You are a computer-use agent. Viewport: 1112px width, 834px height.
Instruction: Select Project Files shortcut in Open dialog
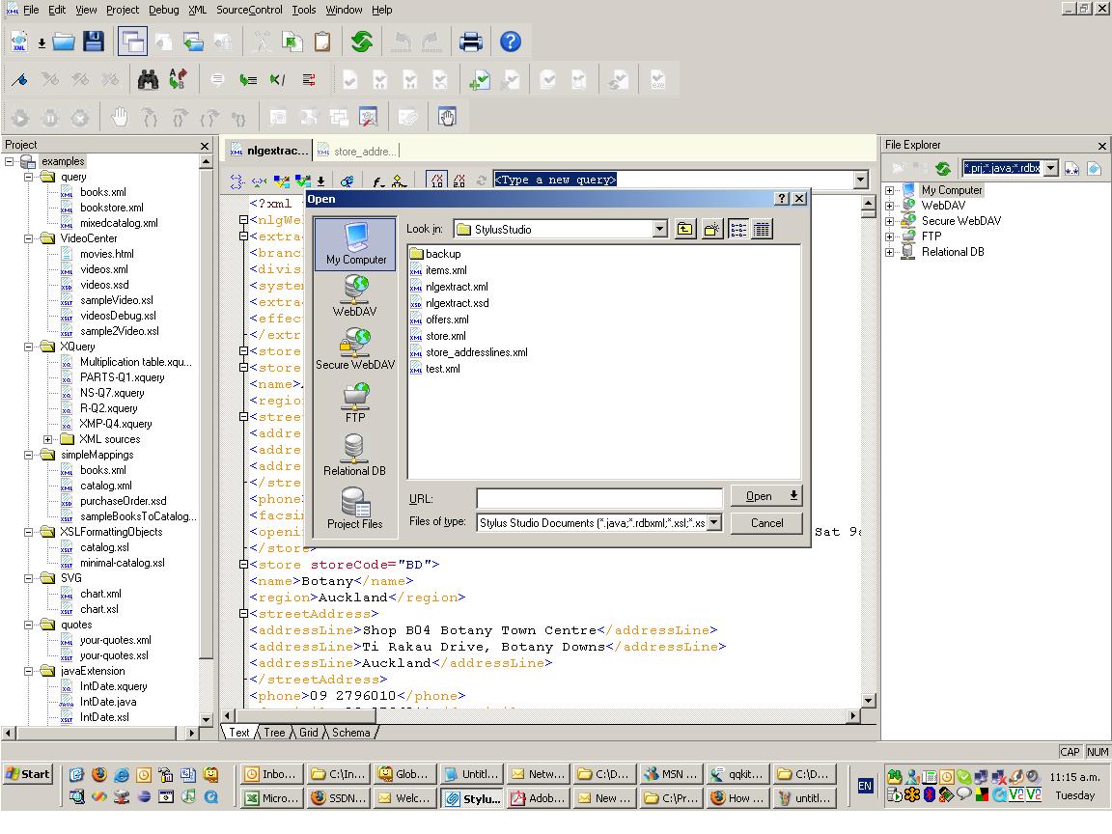click(354, 508)
